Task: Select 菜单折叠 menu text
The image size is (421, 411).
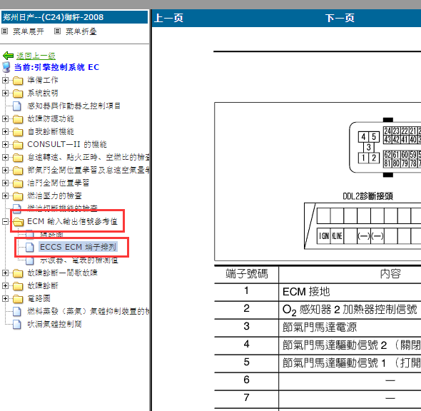Action: point(81,31)
